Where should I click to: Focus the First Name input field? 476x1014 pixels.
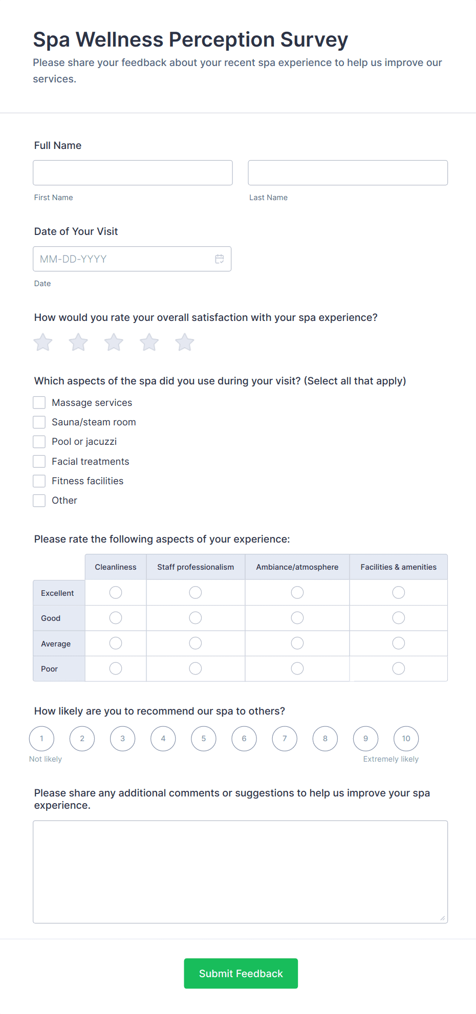133,173
